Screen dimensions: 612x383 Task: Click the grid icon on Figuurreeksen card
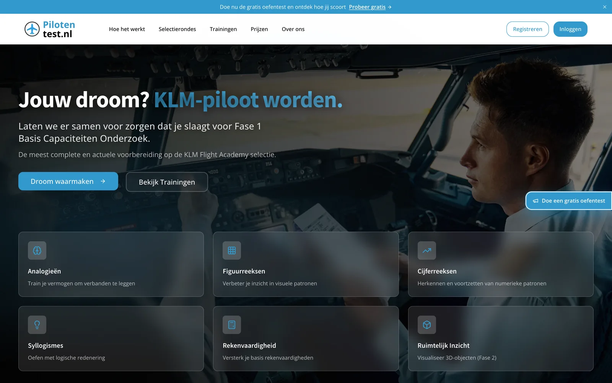click(x=232, y=250)
